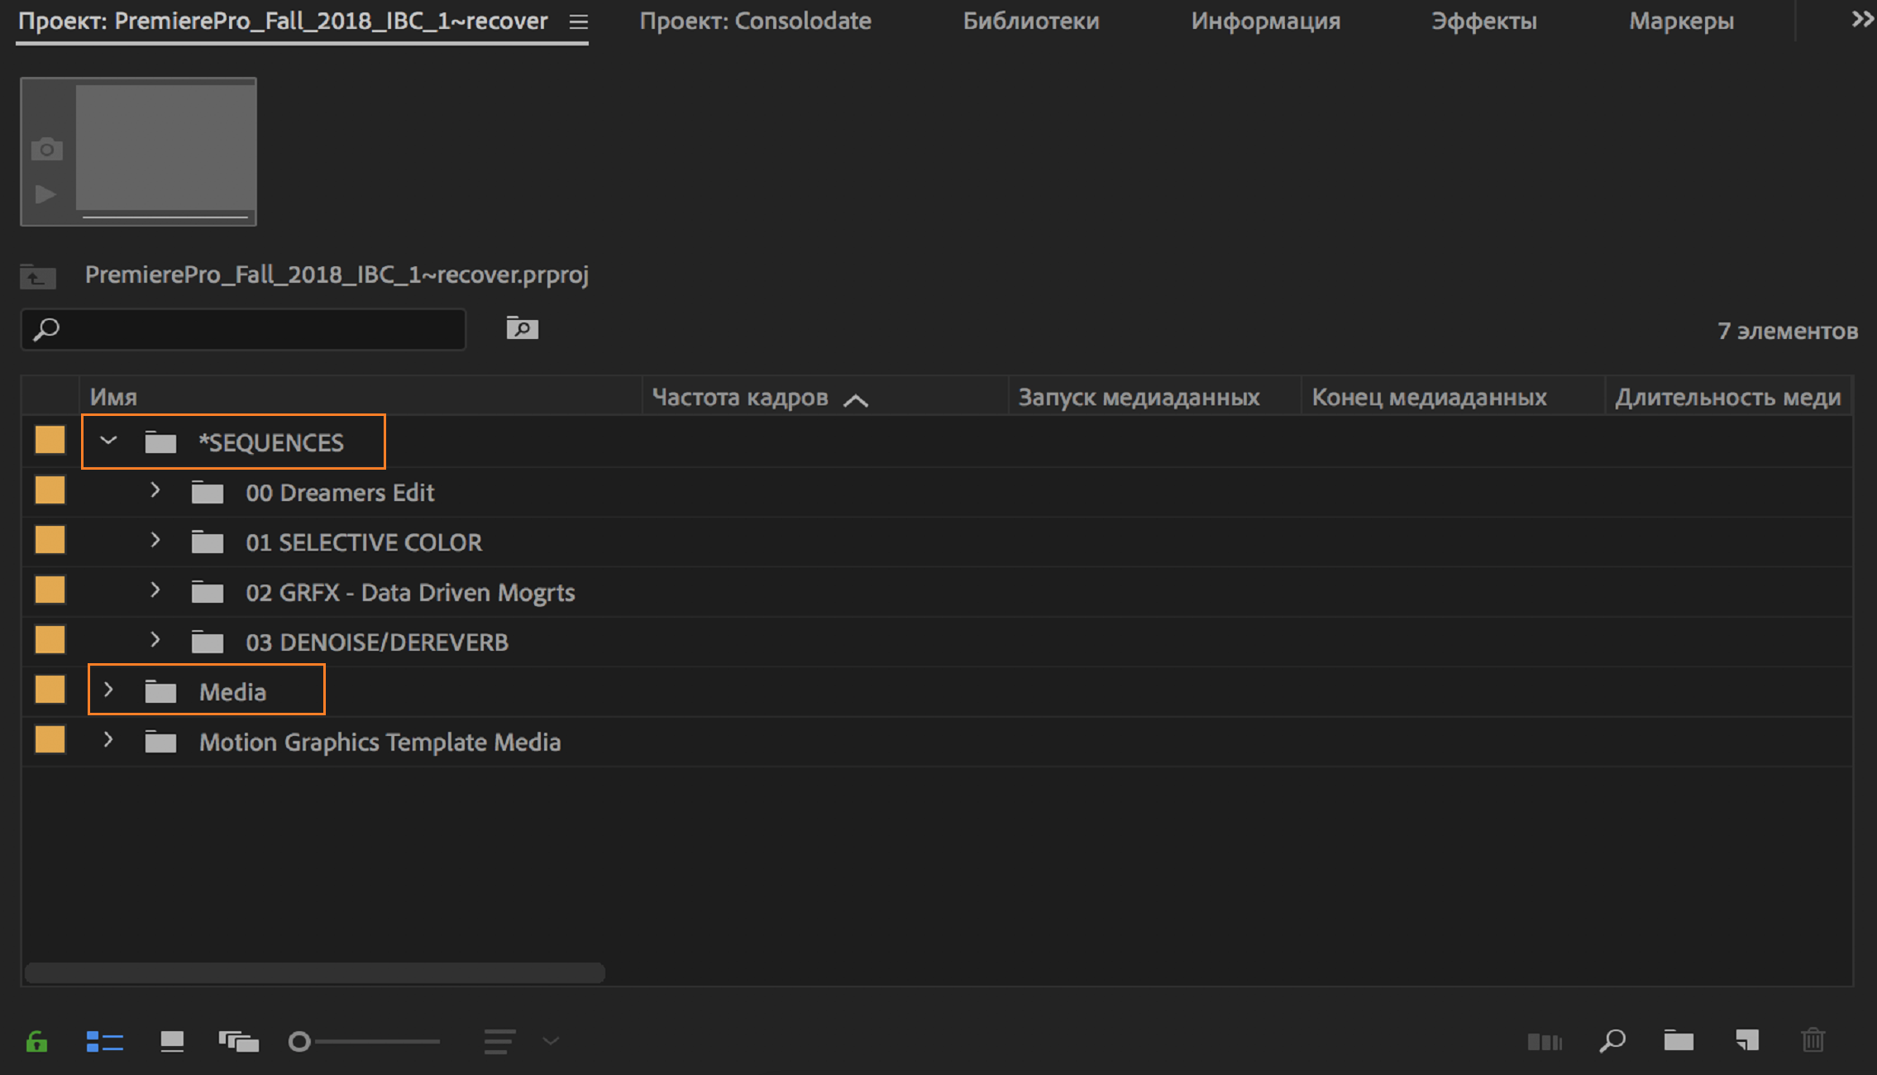
Task: Sort by Частота кадров column header
Action: click(740, 398)
